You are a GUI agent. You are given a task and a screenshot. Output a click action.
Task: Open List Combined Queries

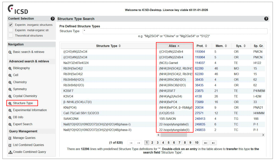click(x=28, y=145)
